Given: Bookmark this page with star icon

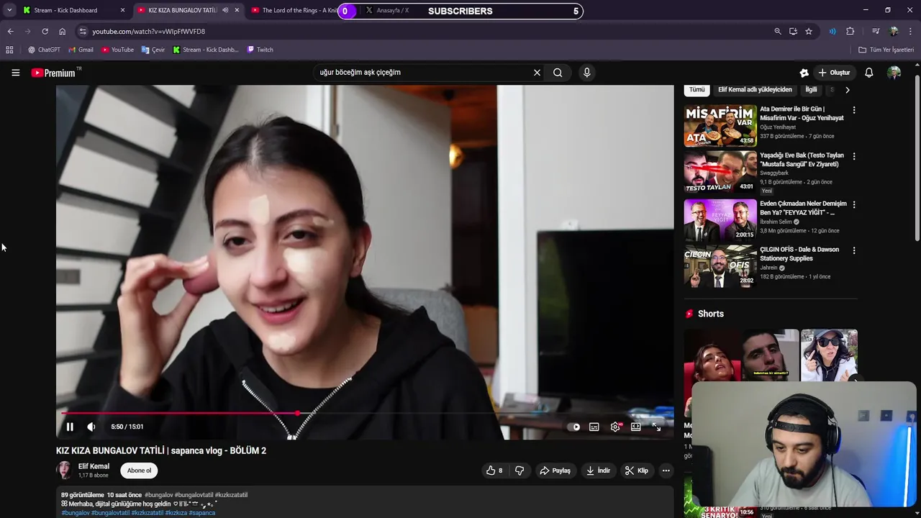Looking at the screenshot, I should 809,32.
